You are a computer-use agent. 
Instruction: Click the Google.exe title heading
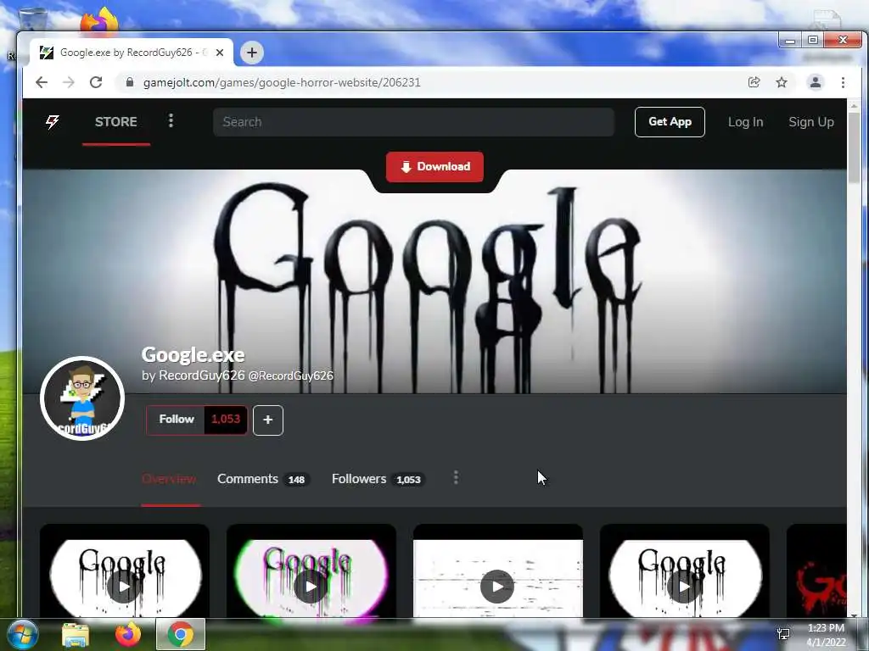193,354
